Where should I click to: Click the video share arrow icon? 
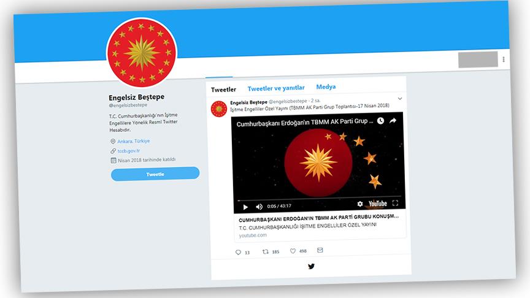coord(393,120)
